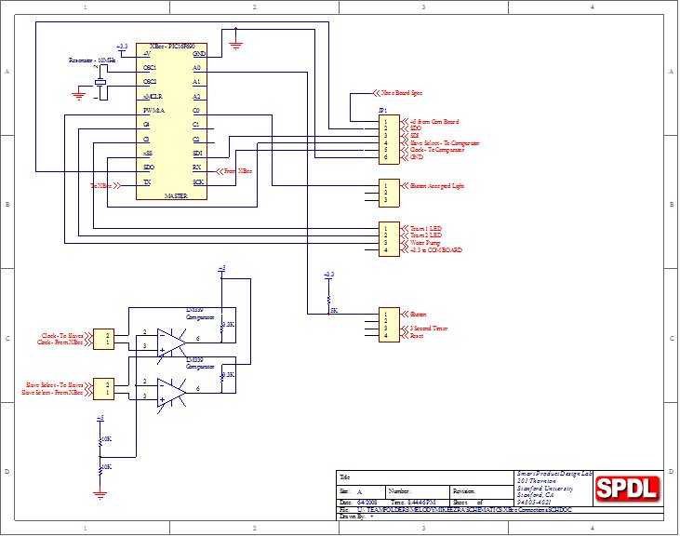Select the Button Accepted Light connector block

click(389, 193)
